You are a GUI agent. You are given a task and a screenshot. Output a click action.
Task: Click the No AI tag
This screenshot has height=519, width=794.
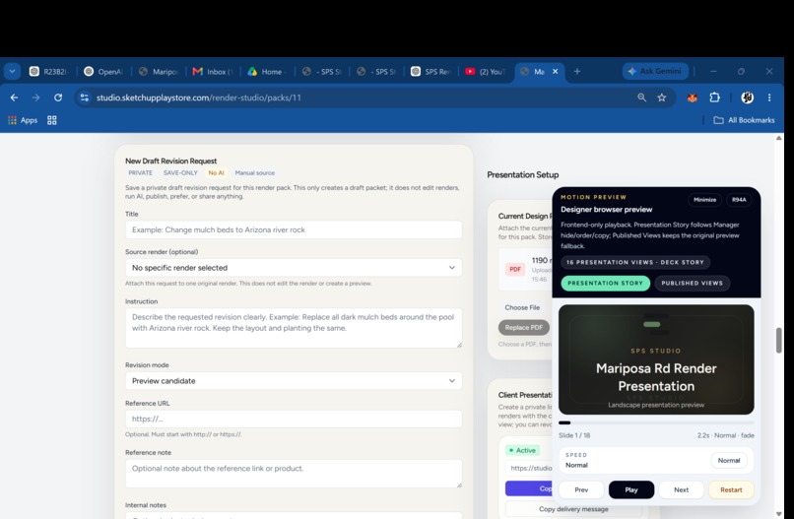pyautogui.click(x=216, y=172)
